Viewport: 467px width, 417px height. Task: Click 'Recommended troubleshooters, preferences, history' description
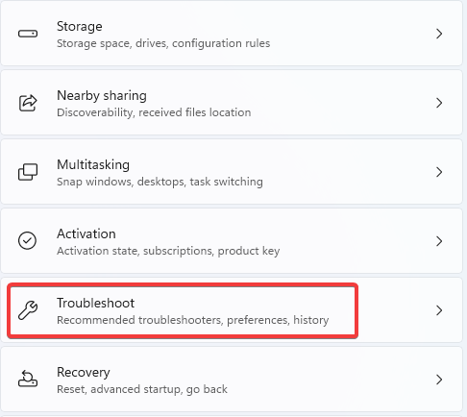193,320
